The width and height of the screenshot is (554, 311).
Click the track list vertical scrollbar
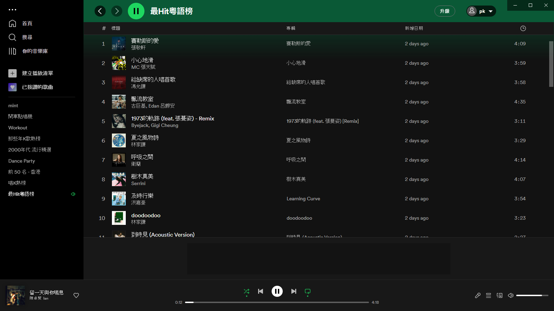[x=551, y=64]
